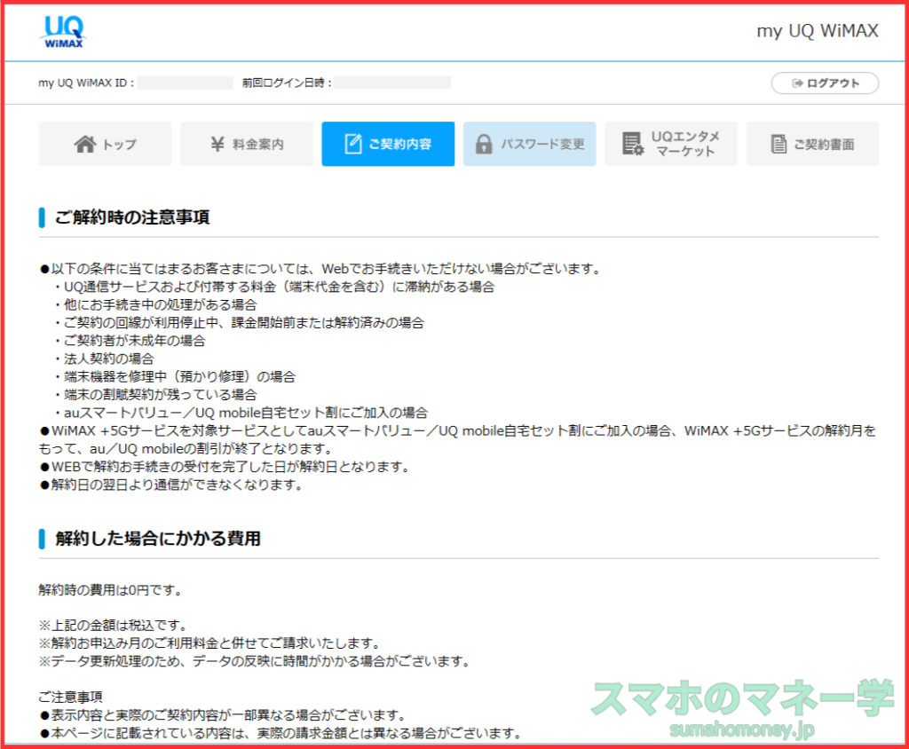This screenshot has height=749, width=909.
Task: Open the UQエンタメマーケット tab
Action: 671,144
